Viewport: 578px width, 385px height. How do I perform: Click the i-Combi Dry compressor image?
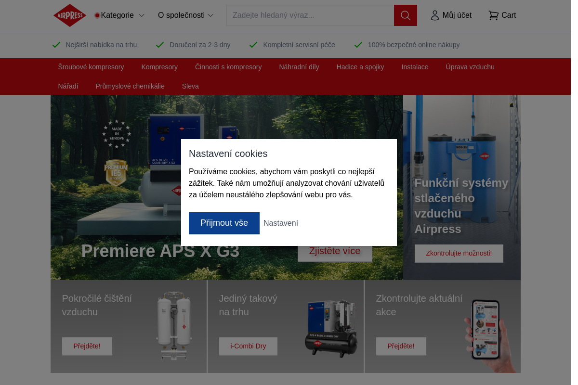click(x=331, y=328)
